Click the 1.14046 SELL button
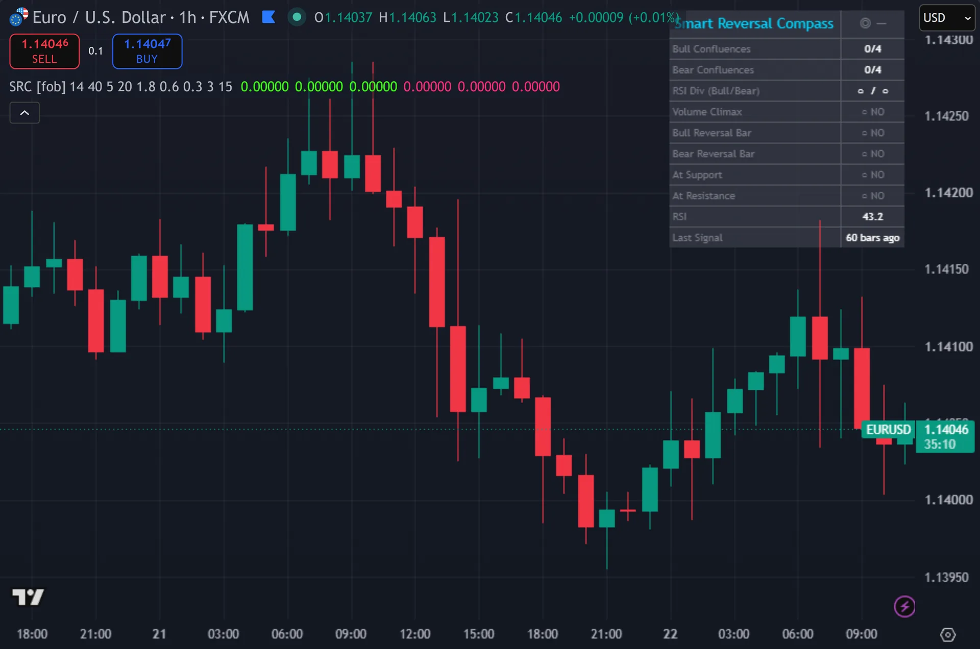 (x=44, y=51)
